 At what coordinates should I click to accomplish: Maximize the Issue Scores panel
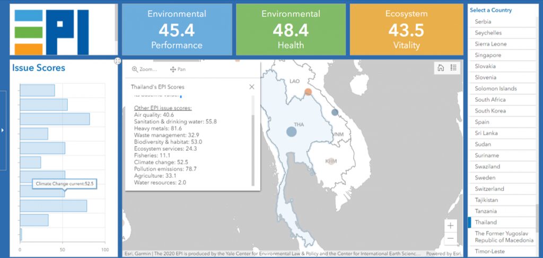(x=118, y=61)
